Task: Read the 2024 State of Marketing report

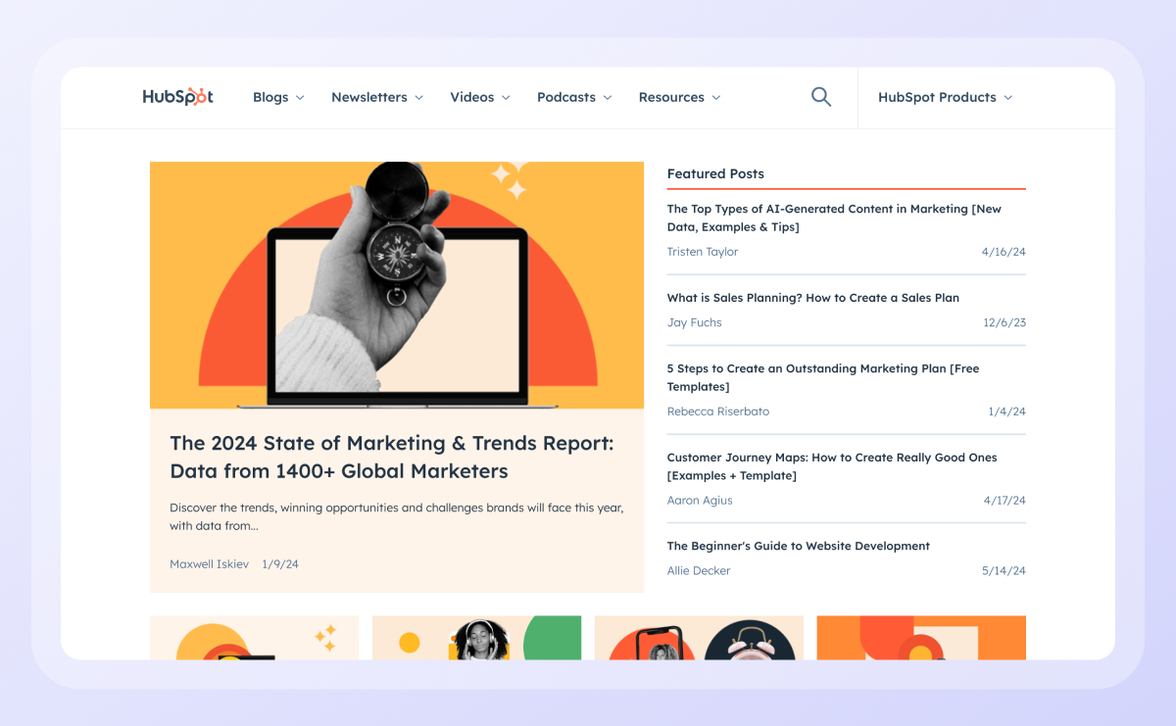Action: coord(392,458)
